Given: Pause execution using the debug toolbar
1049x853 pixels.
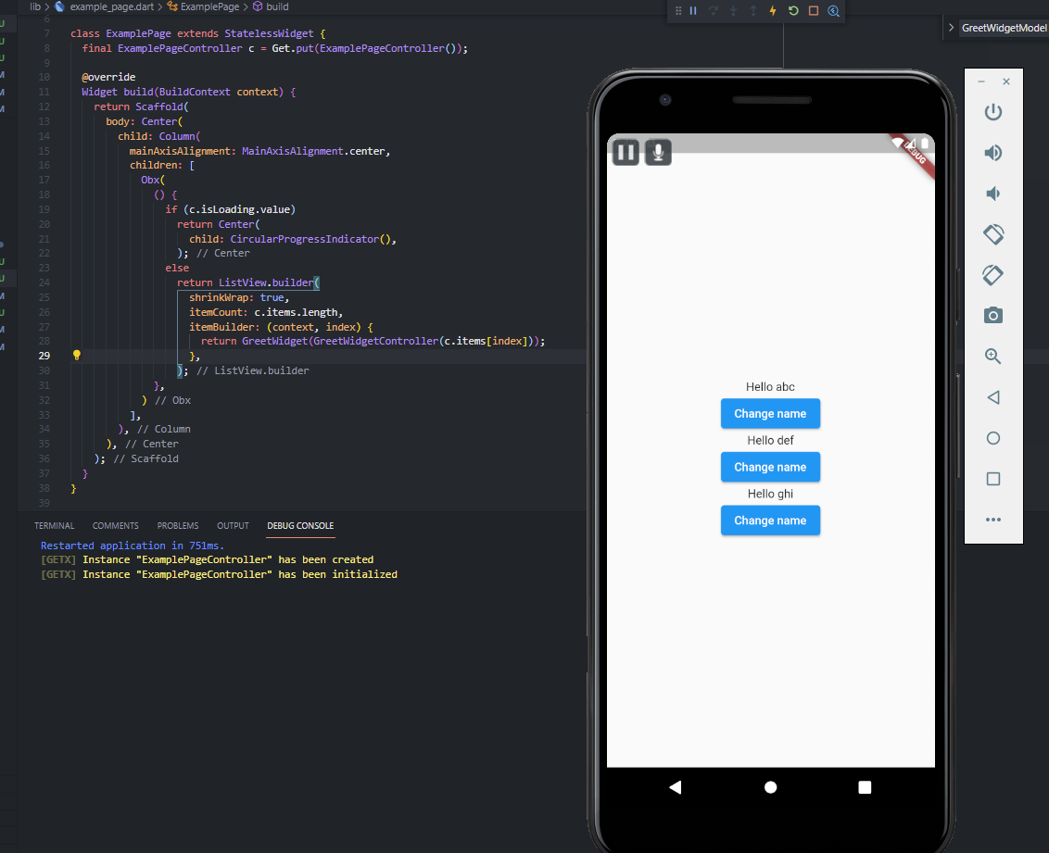Looking at the screenshot, I should (692, 10).
